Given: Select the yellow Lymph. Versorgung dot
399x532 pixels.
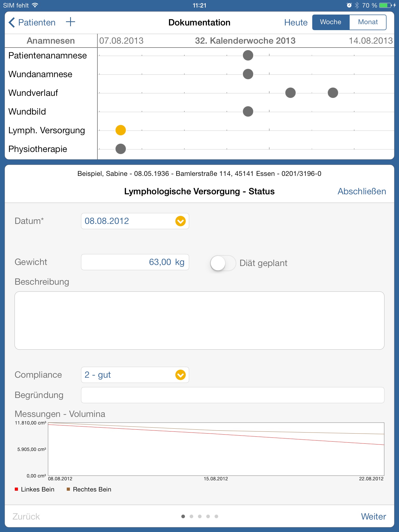Looking at the screenshot, I should point(121,130).
